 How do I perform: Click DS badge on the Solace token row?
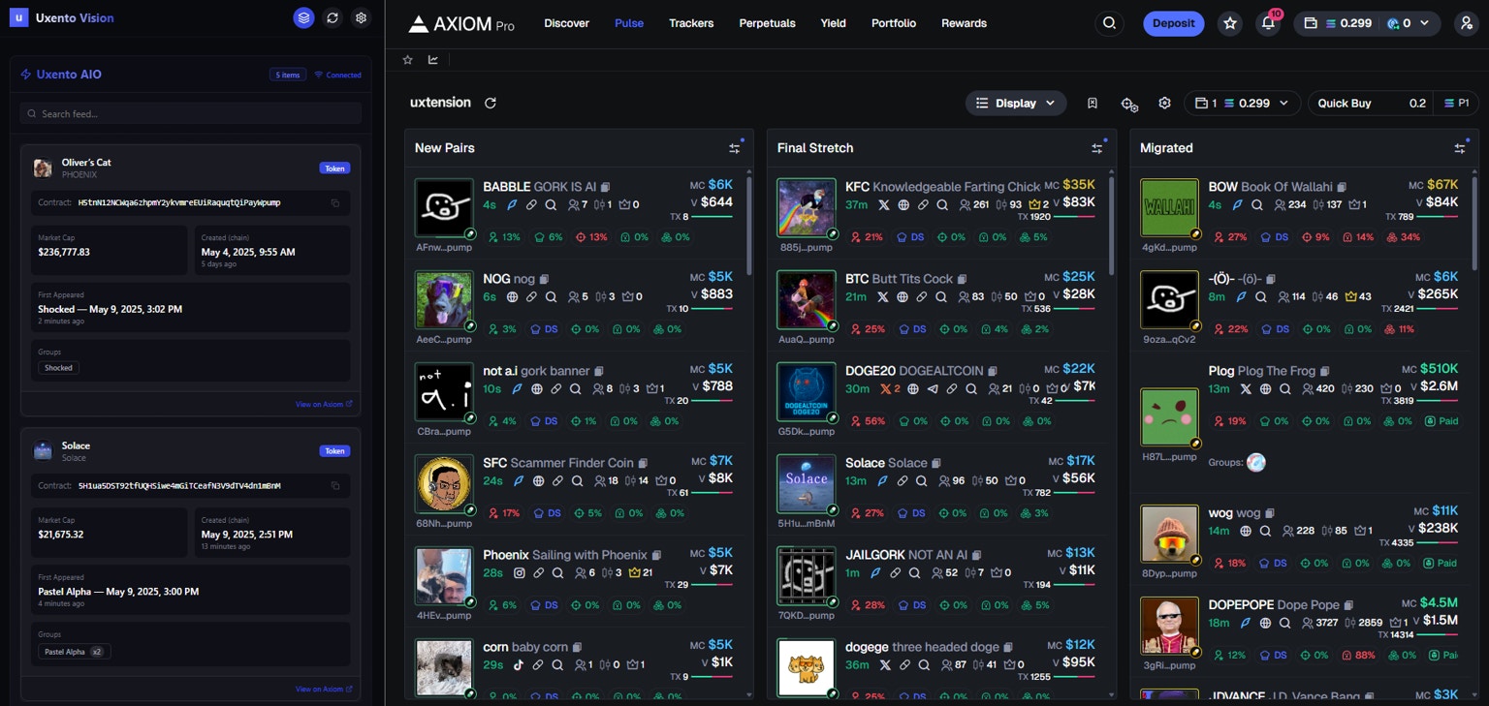point(911,512)
